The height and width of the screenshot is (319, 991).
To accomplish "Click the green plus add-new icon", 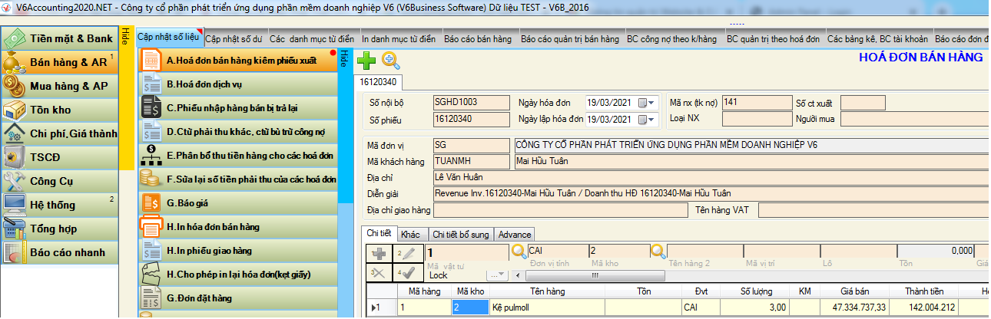I will (x=368, y=61).
